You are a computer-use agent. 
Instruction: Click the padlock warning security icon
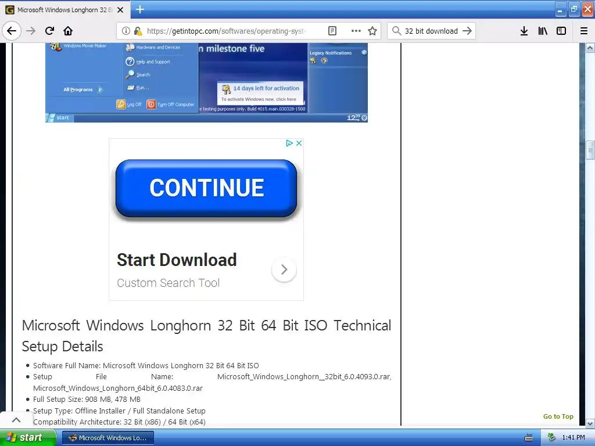coord(138,31)
